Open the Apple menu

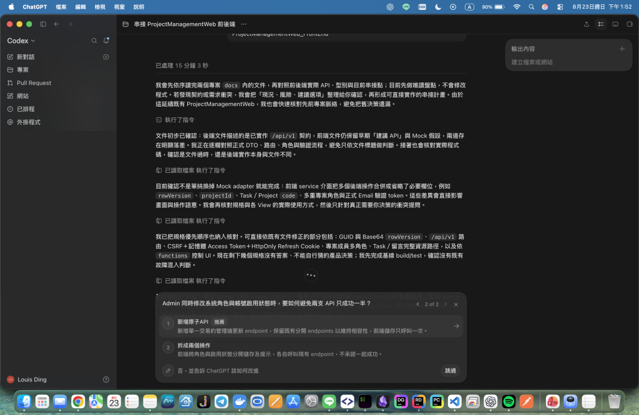click(11, 7)
